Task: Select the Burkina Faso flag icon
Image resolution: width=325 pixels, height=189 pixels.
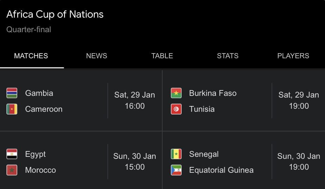Action: pyautogui.click(x=176, y=93)
